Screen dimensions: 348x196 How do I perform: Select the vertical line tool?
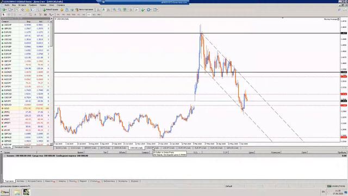(15, 15)
